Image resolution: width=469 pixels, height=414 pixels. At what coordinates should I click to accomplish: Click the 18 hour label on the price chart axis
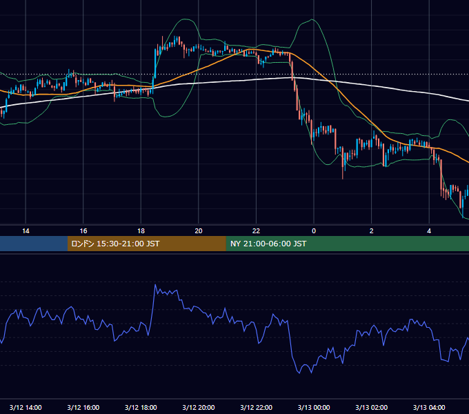(x=141, y=231)
